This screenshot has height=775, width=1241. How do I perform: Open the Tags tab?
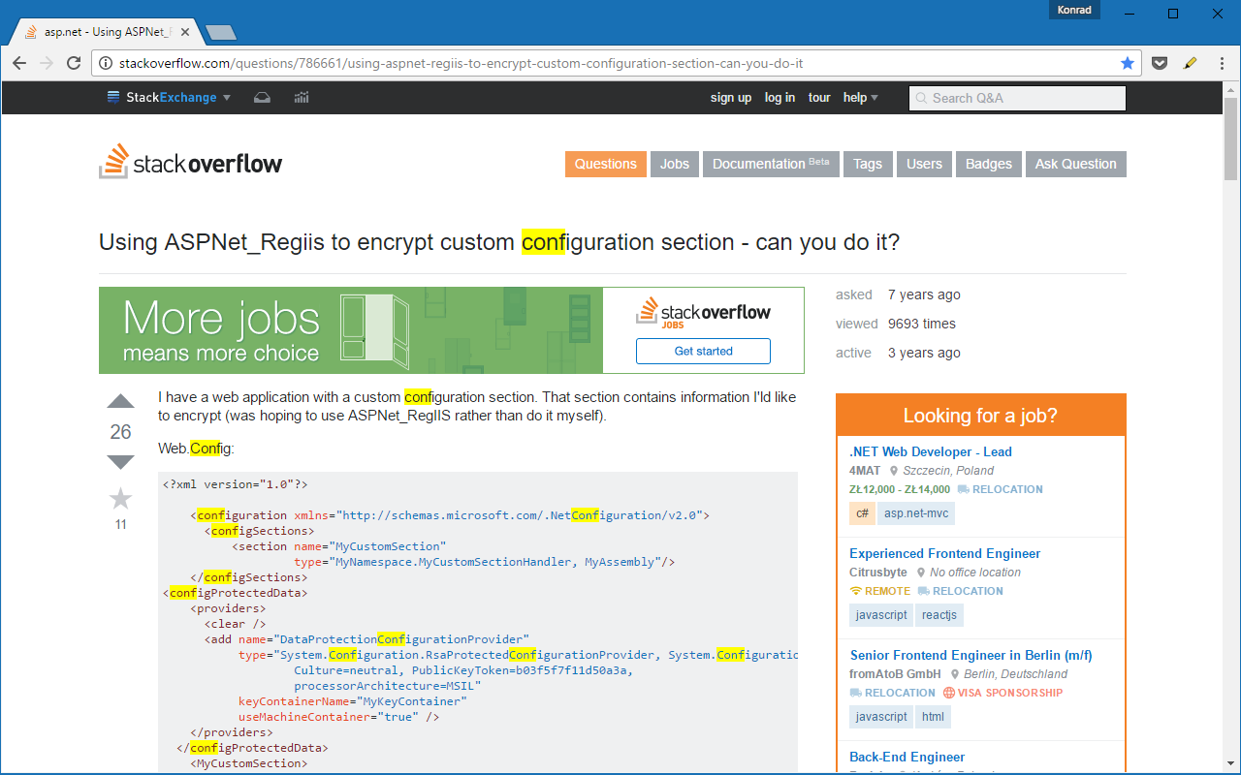pyautogui.click(x=868, y=164)
